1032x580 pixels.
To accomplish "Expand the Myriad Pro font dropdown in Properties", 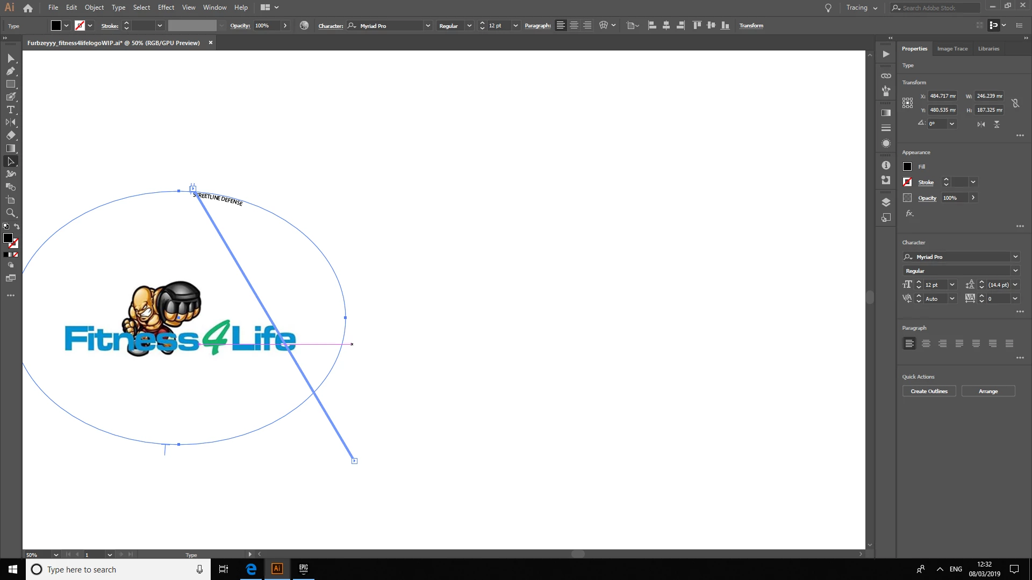I will point(1015,257).
